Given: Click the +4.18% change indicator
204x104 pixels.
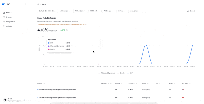Looking at the screenshot, I should point(62,30).
